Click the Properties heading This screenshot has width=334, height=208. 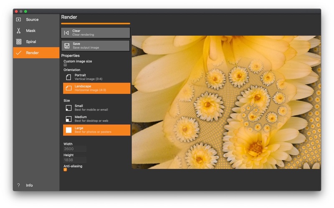point(70,56)
